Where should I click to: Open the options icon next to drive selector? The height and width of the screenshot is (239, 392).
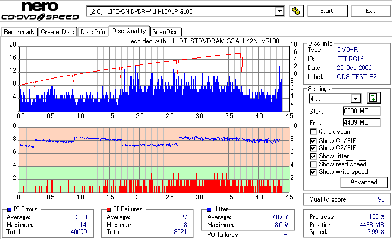coord(296,11)
